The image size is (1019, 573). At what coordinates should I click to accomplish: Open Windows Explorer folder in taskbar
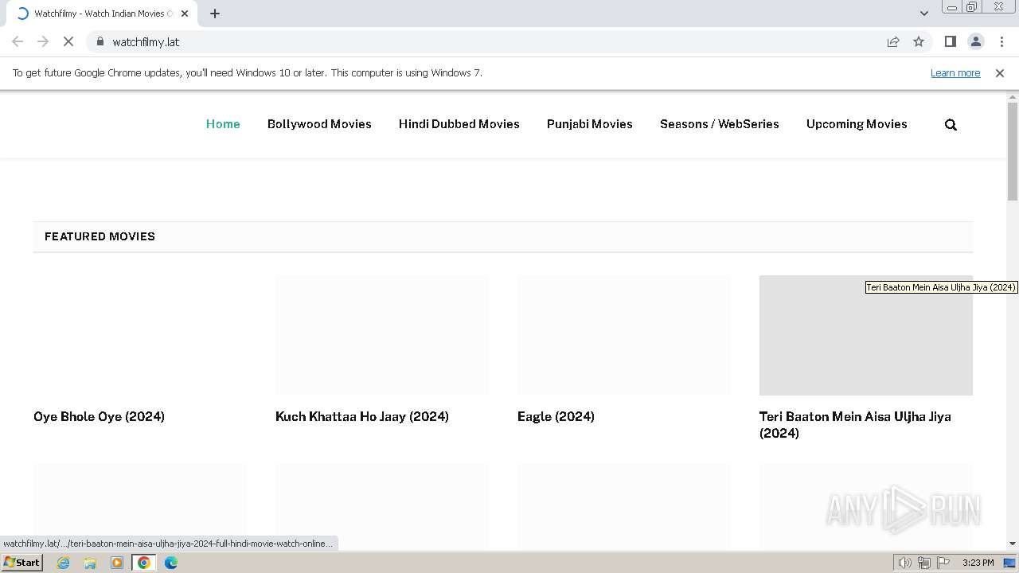click(x=90, y=563)
